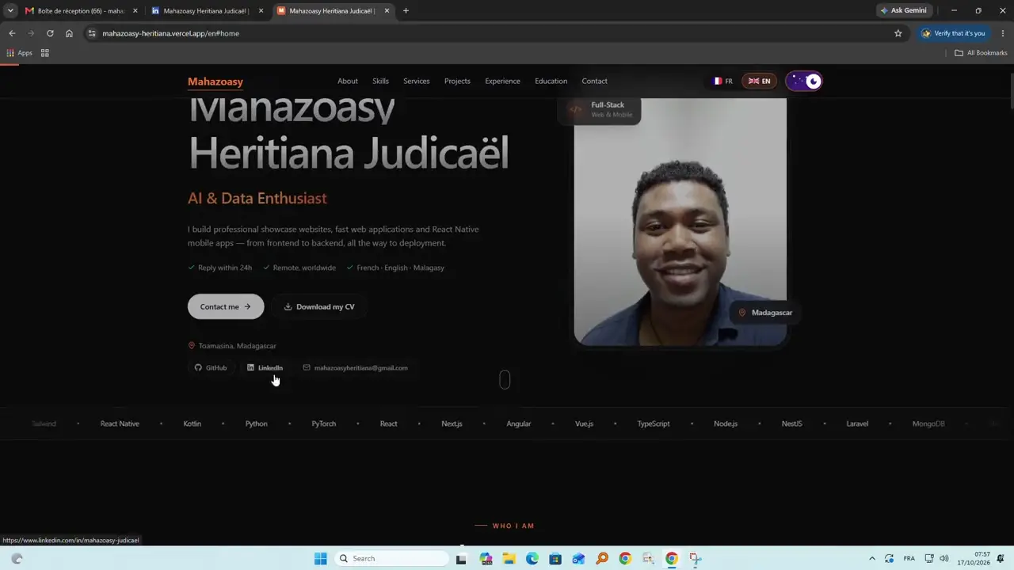
Task: Click the Ask Gemini button
Action: point(904,10)
